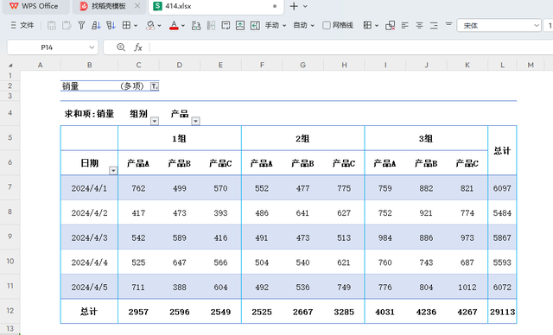Click the filter funnel icon in toolbar
Viewport: 553px width, 335px height.
(x=81, y=25)
